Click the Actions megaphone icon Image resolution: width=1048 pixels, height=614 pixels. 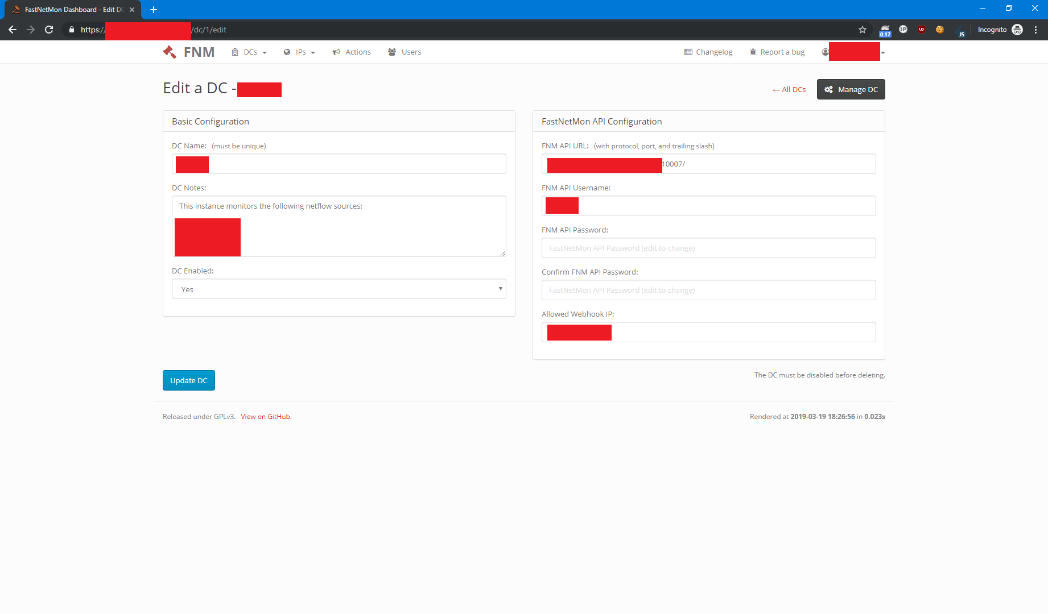click(x=336, y=52)
